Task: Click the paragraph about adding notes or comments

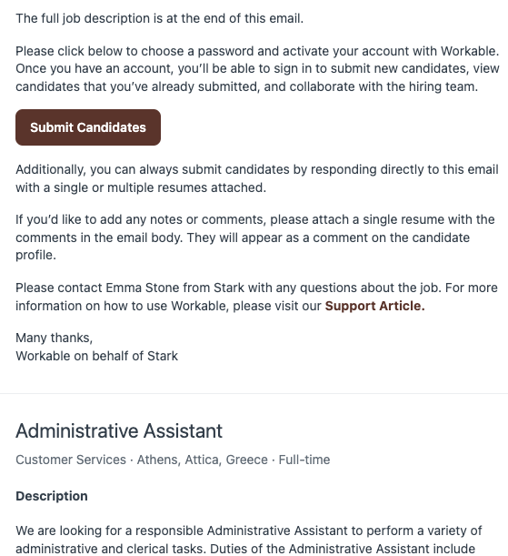Action: pos(254,238)
